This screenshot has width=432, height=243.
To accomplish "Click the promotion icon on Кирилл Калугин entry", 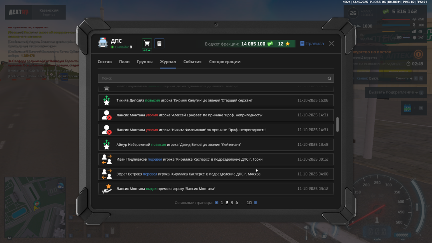I will point(106,100).
